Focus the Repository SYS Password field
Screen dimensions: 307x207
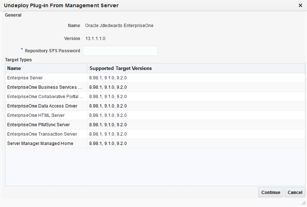tap(120, 51)
